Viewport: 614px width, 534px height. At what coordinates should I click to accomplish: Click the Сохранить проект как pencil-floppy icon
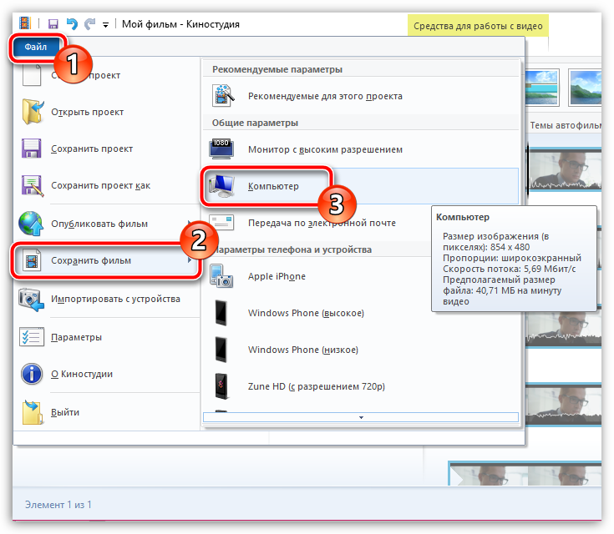click(x=32, y=185)
